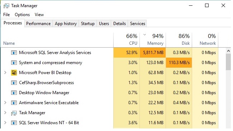Screen dimensions: 233x131
Task: Select the Antimalware Service Executable row
Action: pos(110,103)
